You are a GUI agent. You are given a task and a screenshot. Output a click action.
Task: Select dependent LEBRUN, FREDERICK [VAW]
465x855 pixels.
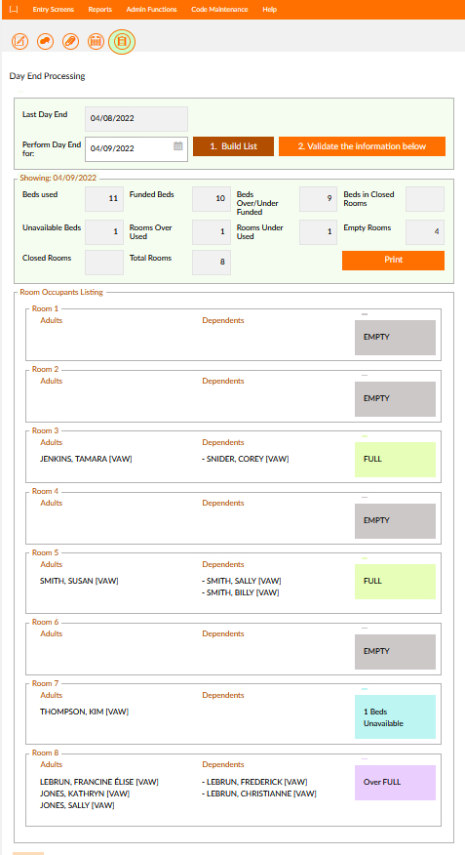(x=254, y=783)
